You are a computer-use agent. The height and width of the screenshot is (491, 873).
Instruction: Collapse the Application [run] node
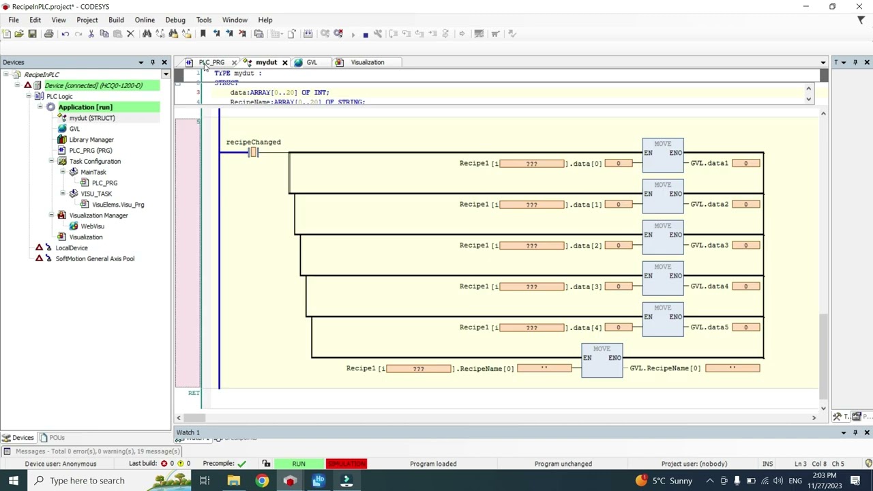click(40, 107)
